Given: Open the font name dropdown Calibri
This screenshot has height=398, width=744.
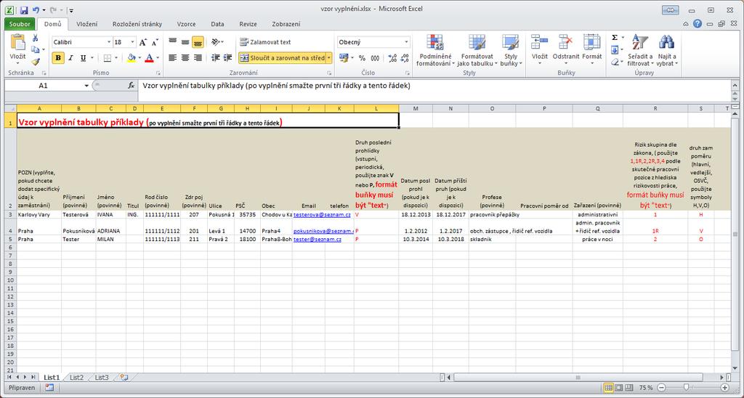Looking at the screenshot, I should pos(109,42).
